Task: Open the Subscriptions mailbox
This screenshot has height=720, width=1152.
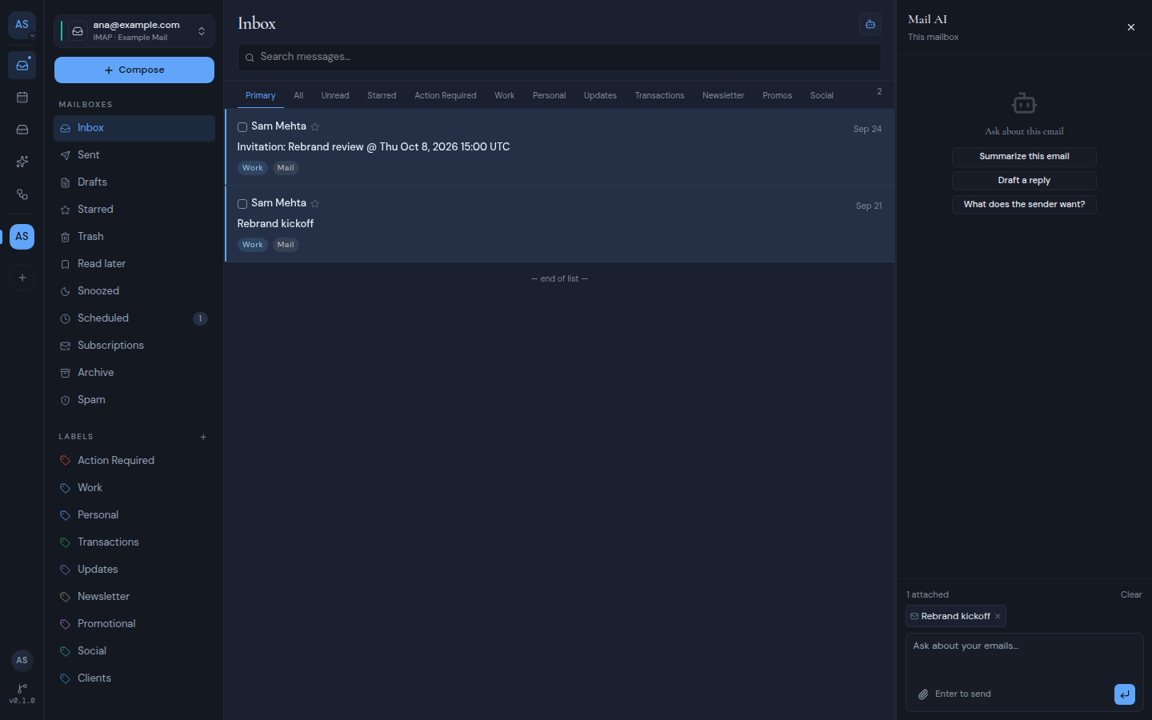Action: pos(134,346)
